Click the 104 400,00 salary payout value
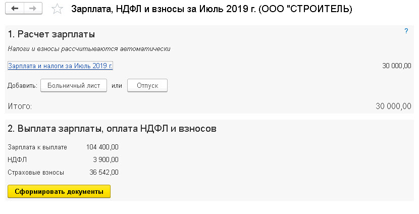The width and height of the screenshot is (419, 214). pyautogui.click(x=102, y=147)
